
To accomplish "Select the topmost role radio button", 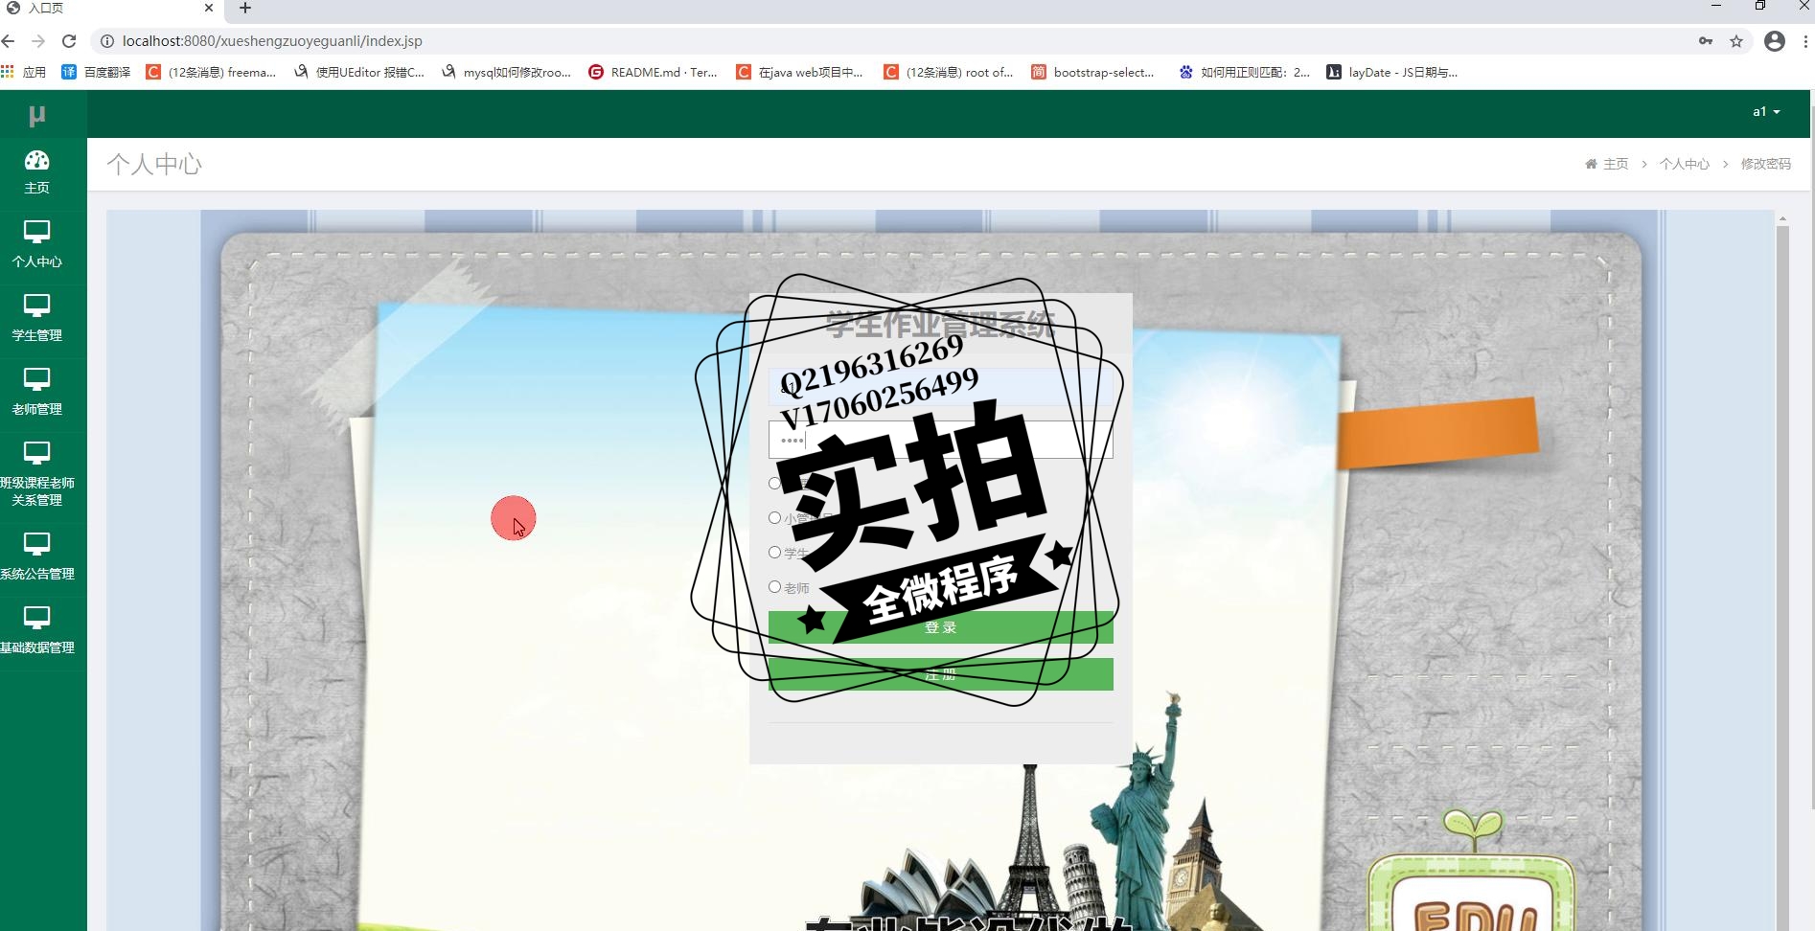I will coord(774,484).
